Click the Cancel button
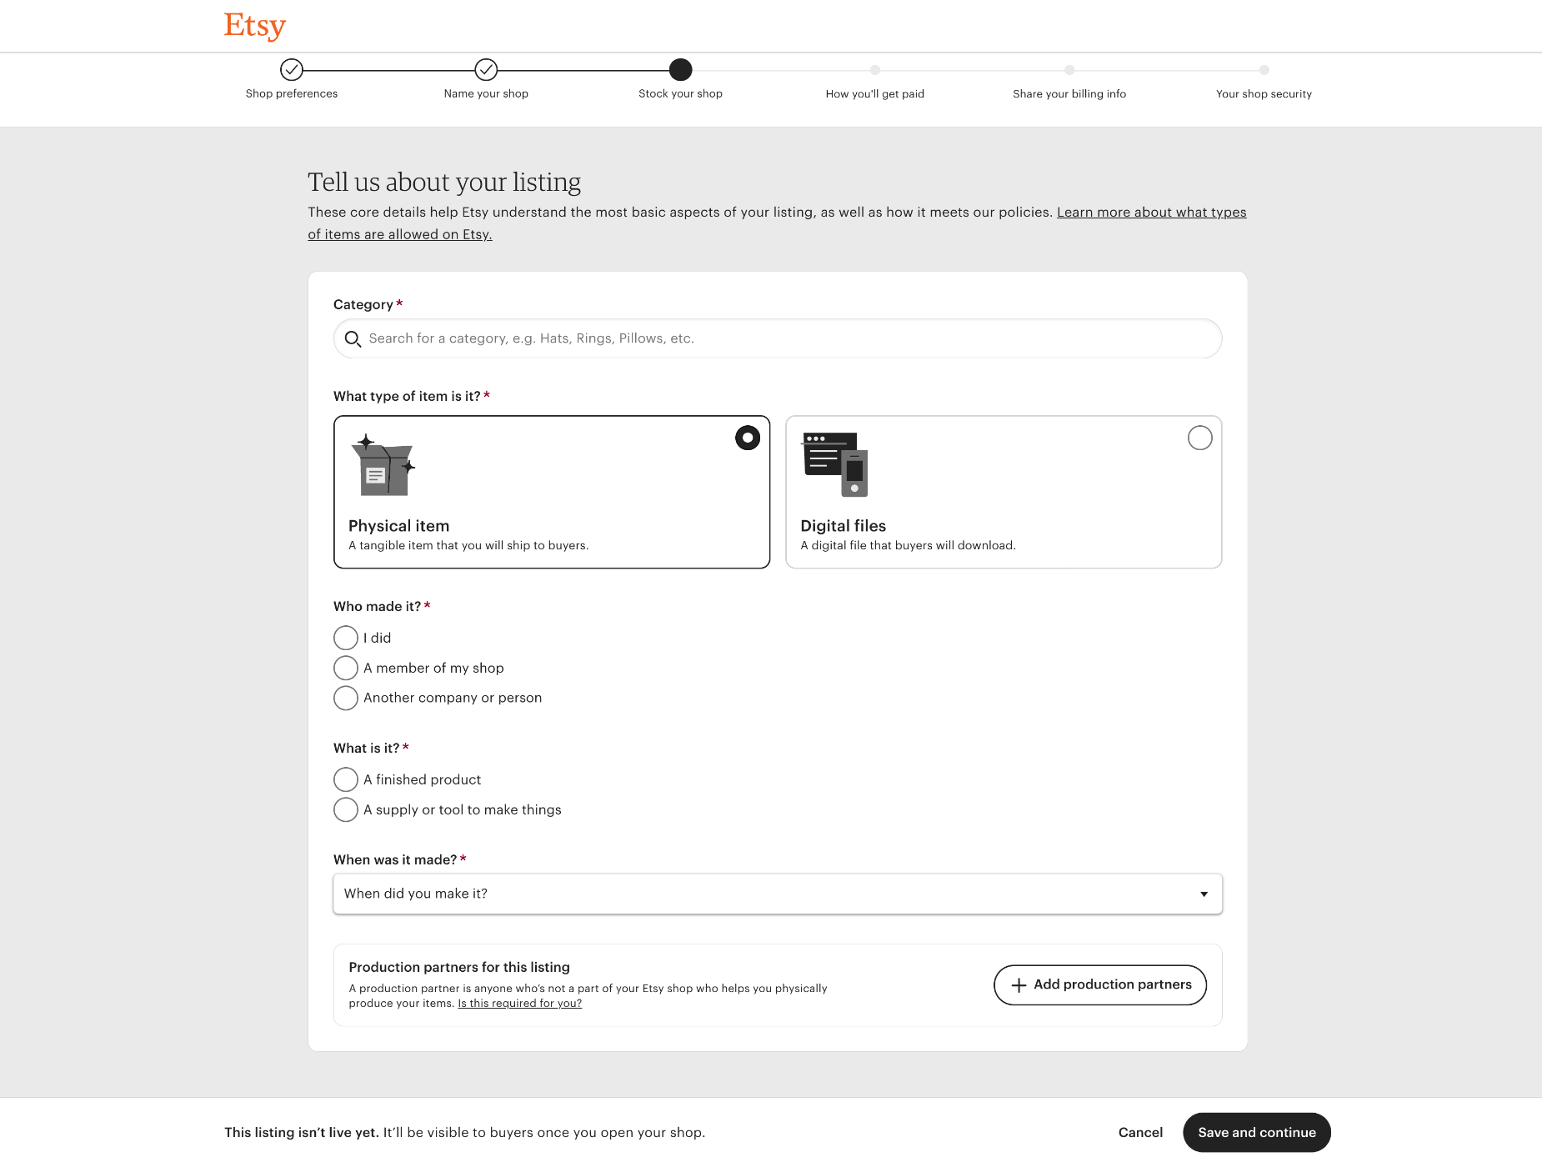Image resolution: width=1542 pixels, height=1167 pixels. pos(1140,1132)
